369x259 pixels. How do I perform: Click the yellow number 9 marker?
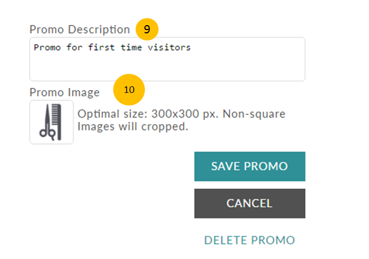point(147,29)
